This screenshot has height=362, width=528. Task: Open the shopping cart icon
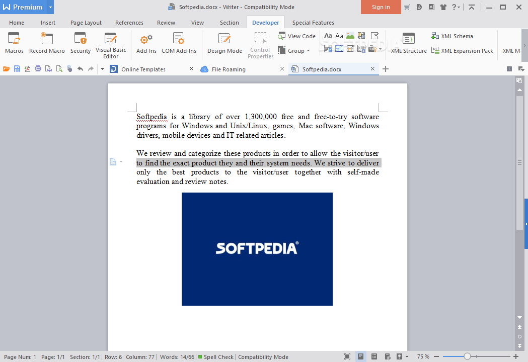point(407,7)
